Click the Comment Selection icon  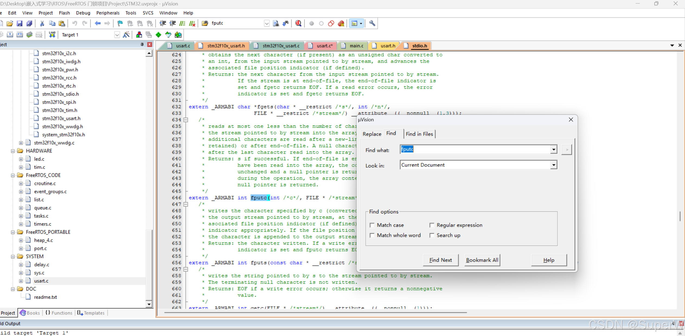point(182,24)
